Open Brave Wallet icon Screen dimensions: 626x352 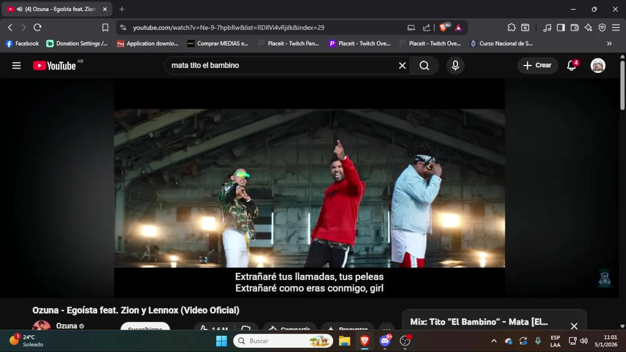tap(575, 27)
